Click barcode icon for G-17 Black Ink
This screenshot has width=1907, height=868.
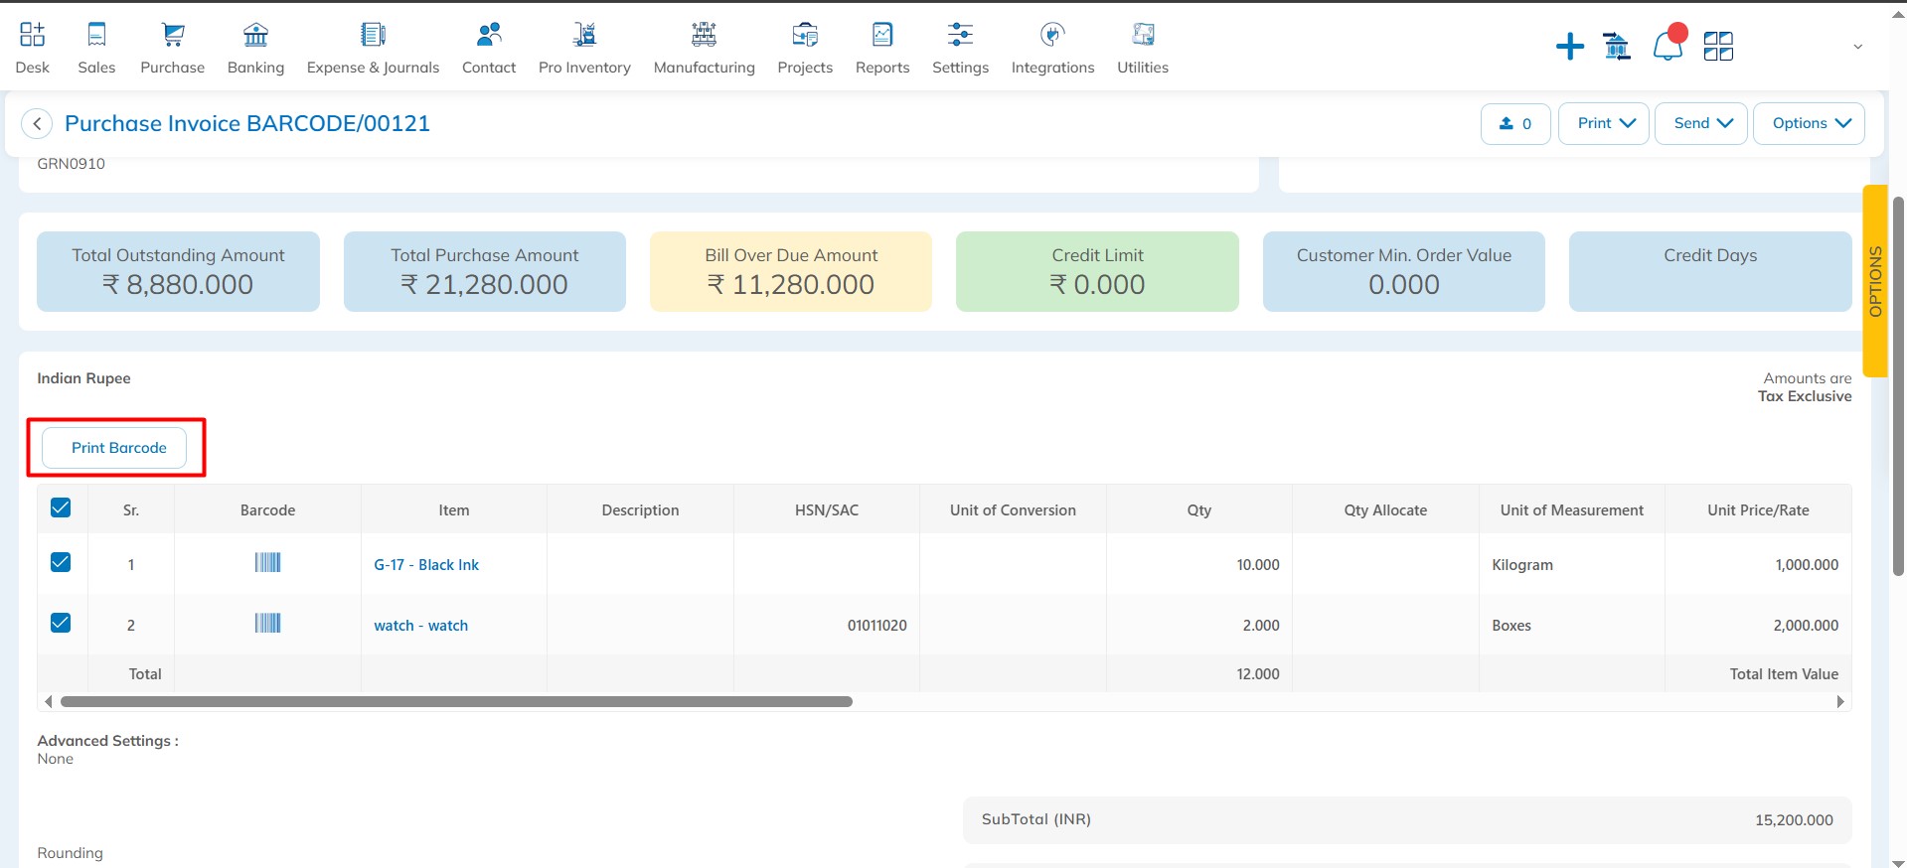pyautogui.click(x=267, y=563)
